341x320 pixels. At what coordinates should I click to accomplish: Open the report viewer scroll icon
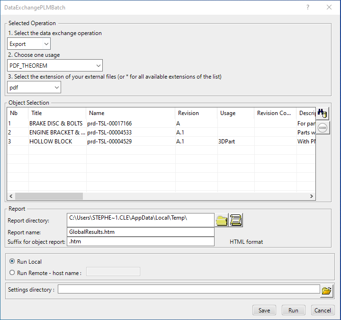click(236, 220)
